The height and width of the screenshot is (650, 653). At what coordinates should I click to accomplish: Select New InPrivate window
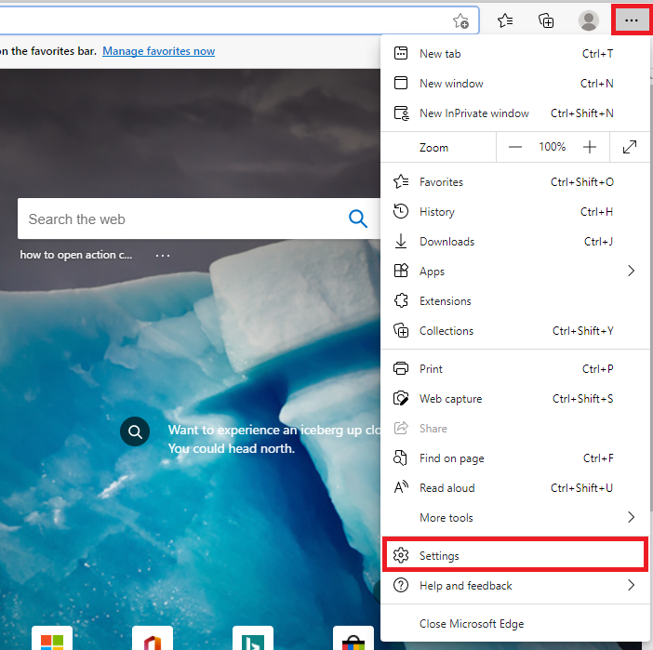pyautogui.click(x=473, y=113)
